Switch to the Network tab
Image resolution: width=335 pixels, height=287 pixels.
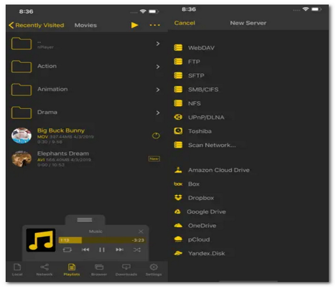[44, 269]
